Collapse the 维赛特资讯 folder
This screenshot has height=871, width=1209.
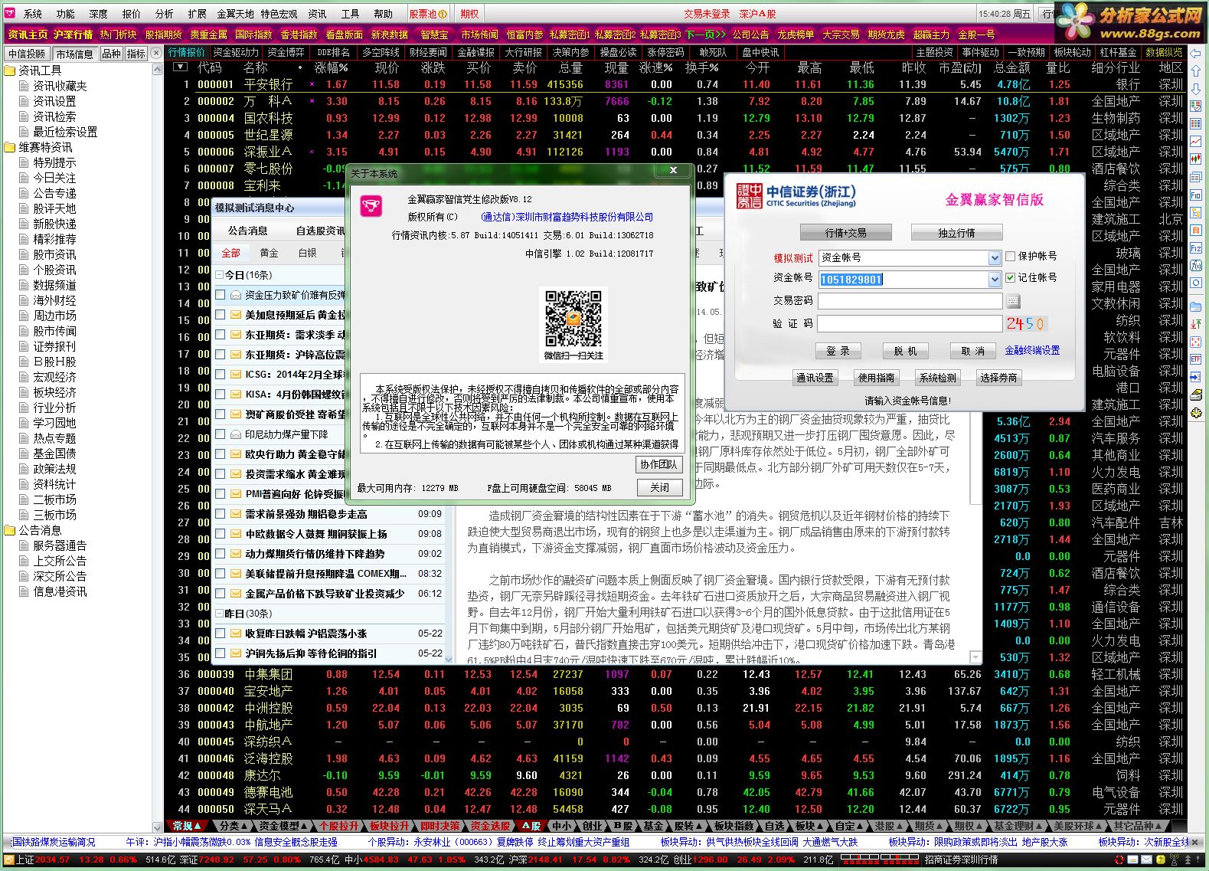[10, 147]
